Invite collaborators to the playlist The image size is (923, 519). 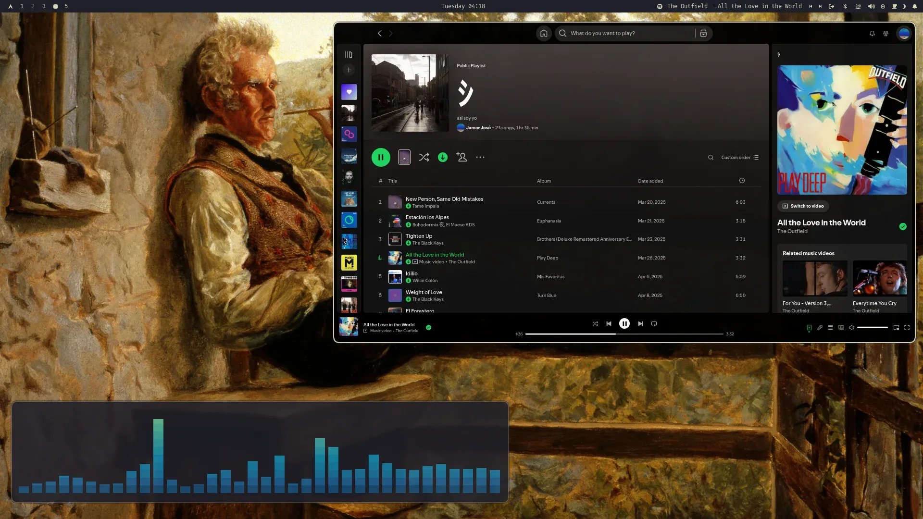[461, 157]
